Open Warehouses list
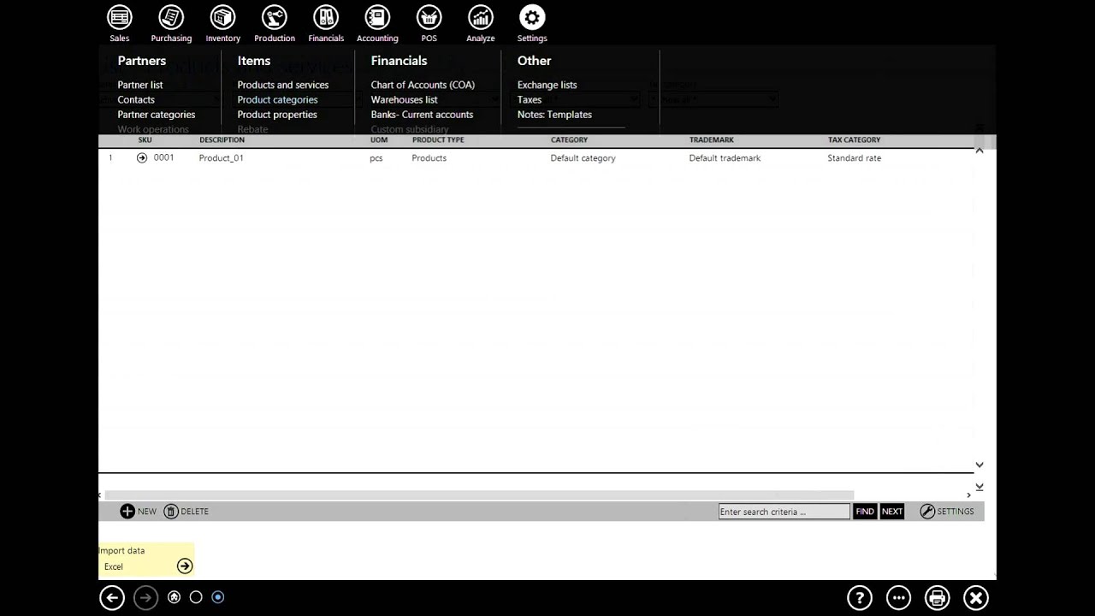This screenshot has height=616, width=1095. pyautogui.click(x=404, y=100)
